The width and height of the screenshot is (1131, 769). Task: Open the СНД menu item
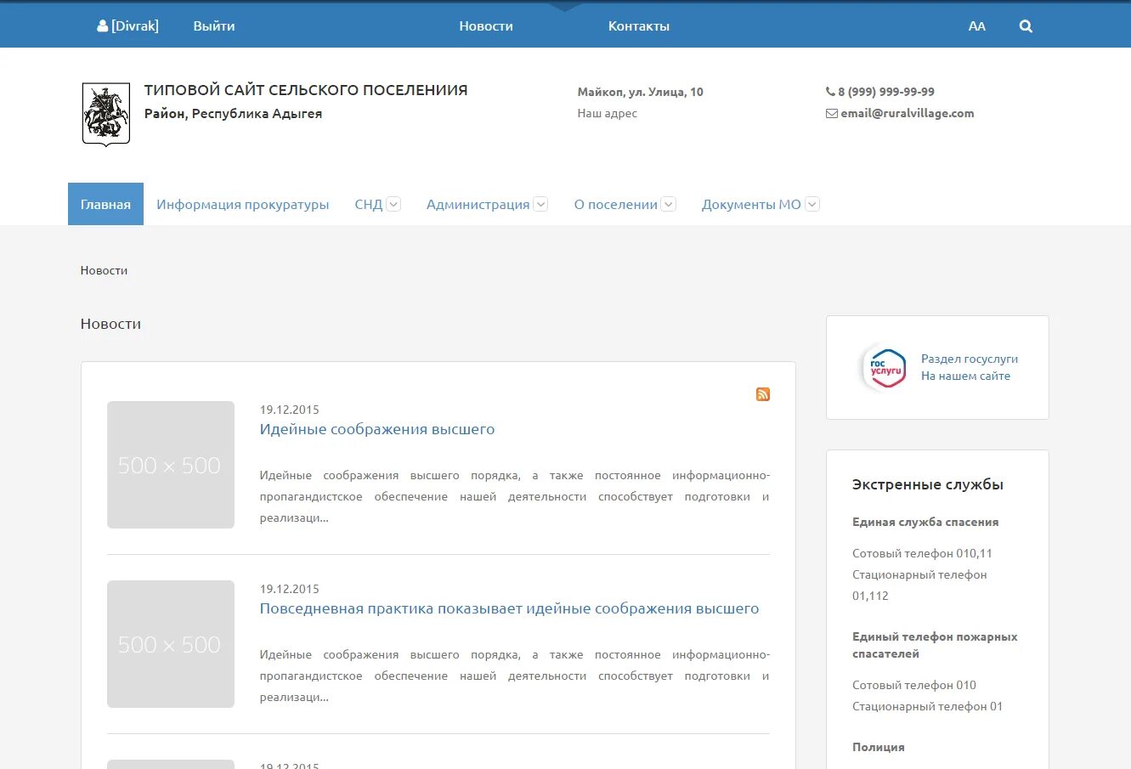click(369, 204)
